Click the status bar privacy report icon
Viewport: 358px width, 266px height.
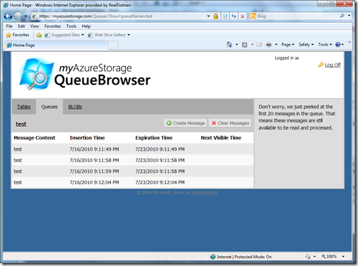tap(308, 257)
